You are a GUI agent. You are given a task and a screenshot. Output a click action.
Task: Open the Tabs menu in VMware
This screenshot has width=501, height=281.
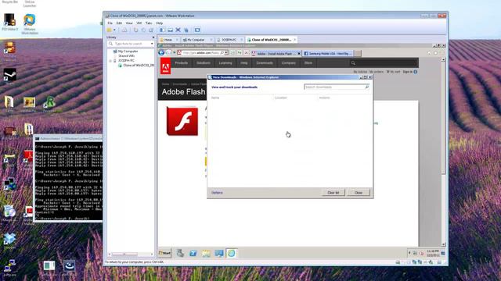pos(149,23)
